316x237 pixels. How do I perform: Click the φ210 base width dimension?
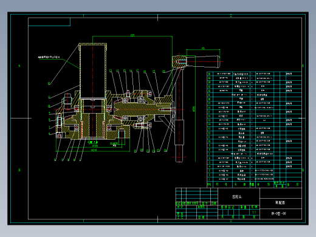(94, 150)
